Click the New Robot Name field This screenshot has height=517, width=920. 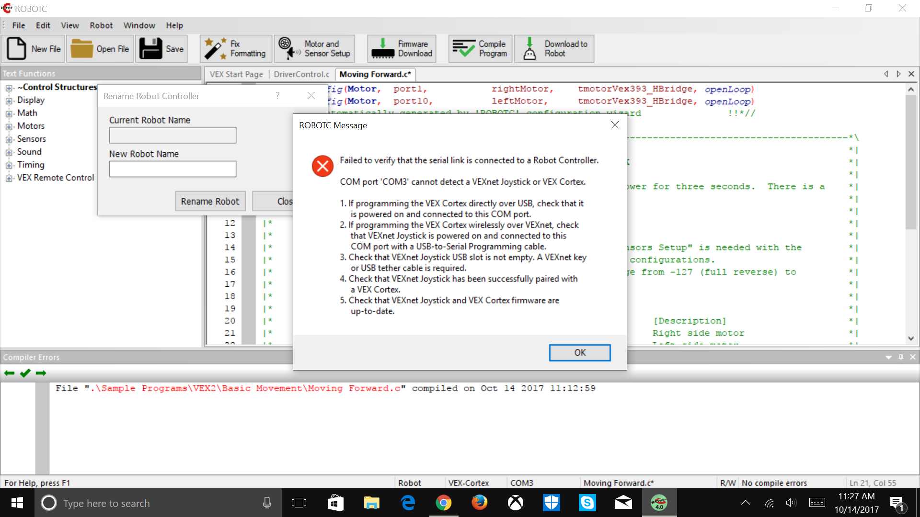[172, 169]
